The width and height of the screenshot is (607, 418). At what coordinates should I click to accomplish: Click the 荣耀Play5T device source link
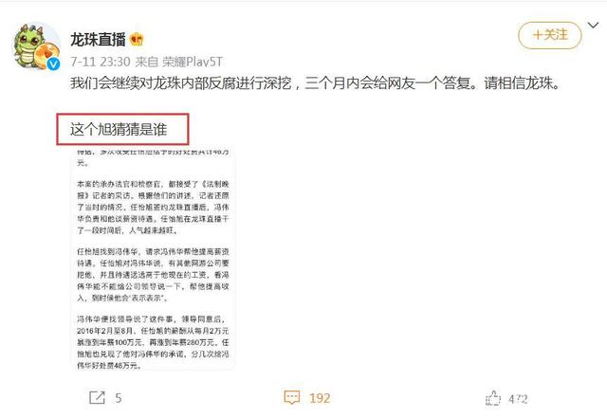point(193,62)
